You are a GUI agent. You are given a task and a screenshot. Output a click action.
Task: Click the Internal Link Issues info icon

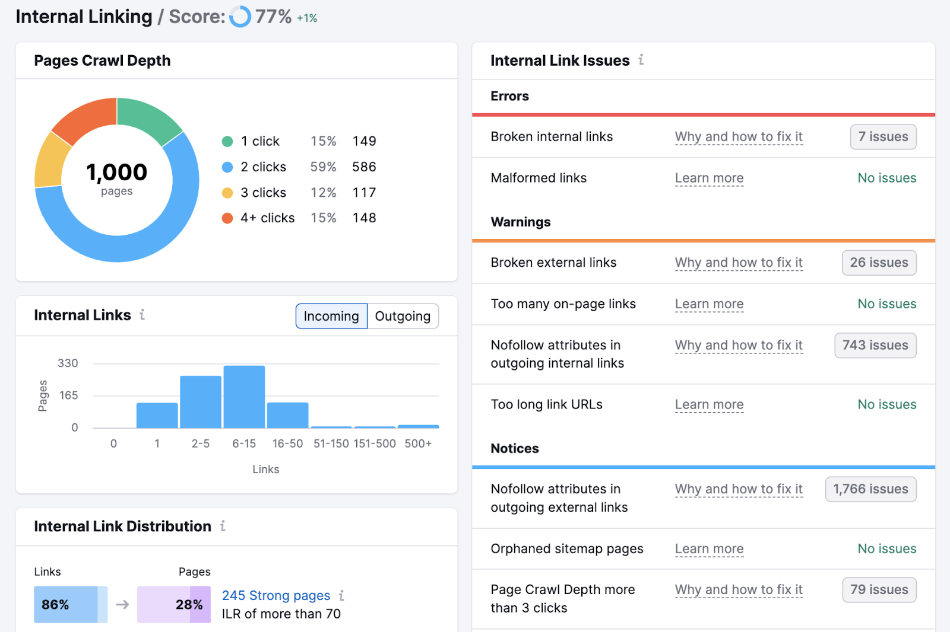(641, 60)
